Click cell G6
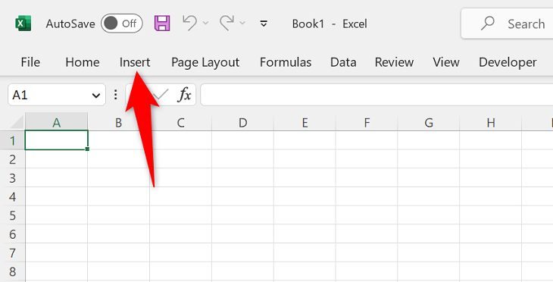This screenshot has height=282, width=553. (429, 234)
